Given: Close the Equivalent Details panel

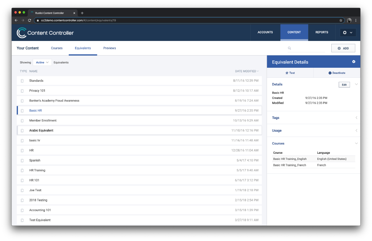Looking at the screenshot, I should (354, 62).
